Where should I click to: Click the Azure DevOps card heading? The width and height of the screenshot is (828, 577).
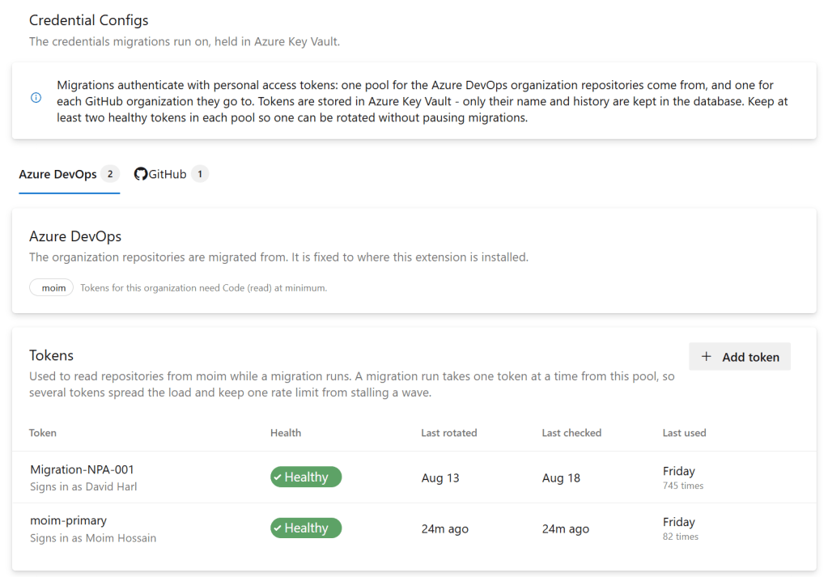[75, 236]
